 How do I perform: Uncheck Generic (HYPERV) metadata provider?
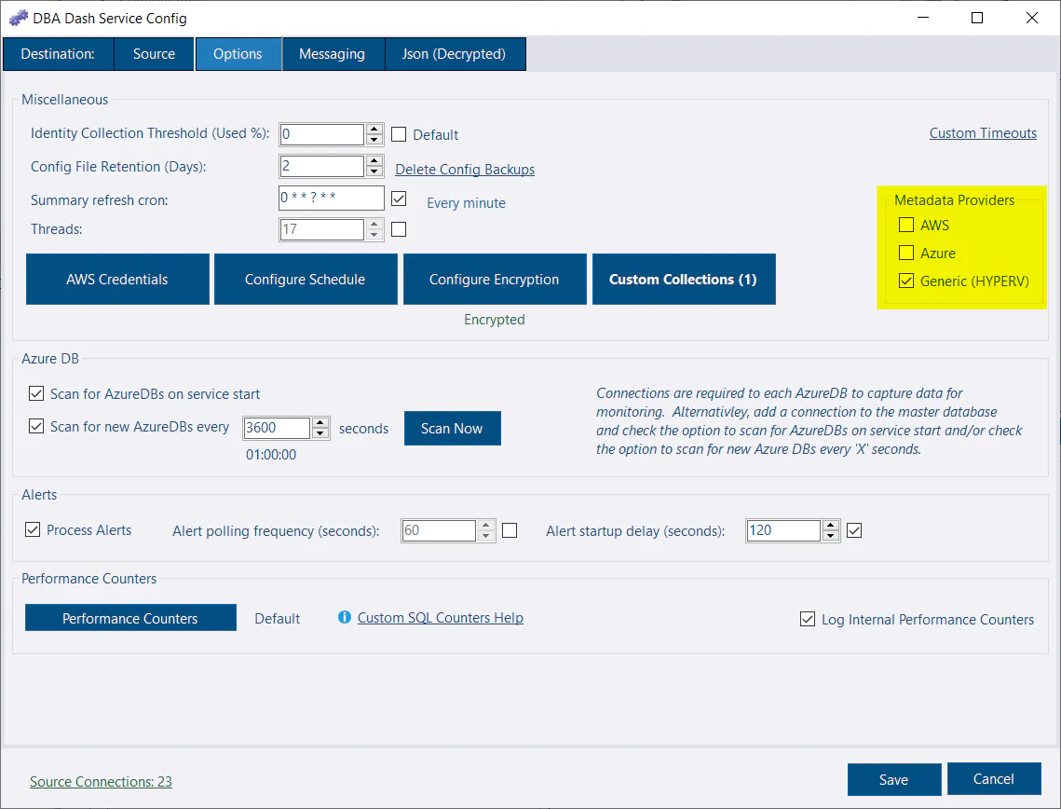coord(905,281)
